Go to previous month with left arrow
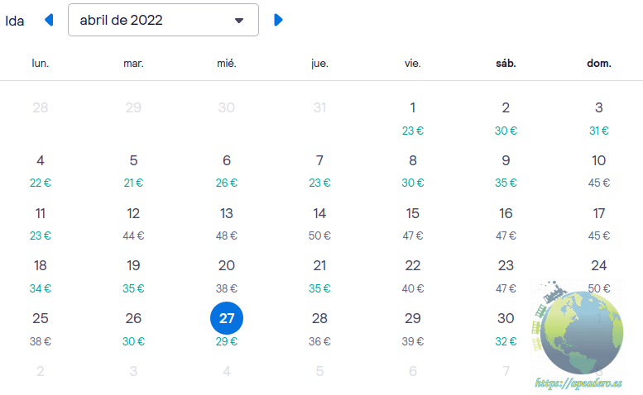This screenshot has width=643, height=395. coord(49,20)
